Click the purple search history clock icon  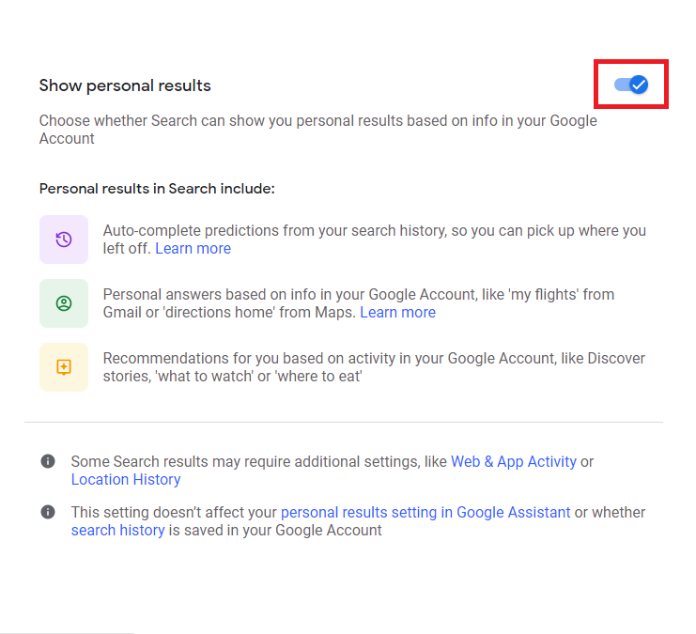(64, 240)
